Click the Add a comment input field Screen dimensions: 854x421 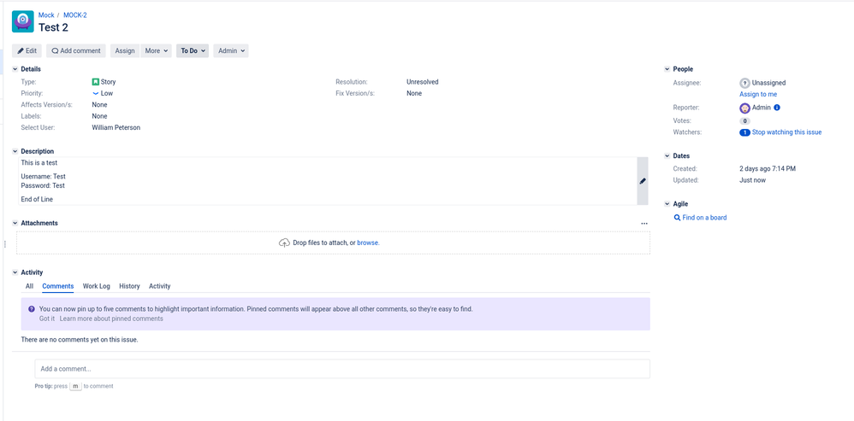click(x=342, y=369)
